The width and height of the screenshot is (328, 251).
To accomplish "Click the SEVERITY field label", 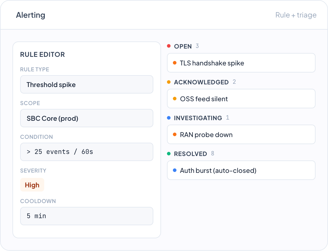I will pos(33,170).
